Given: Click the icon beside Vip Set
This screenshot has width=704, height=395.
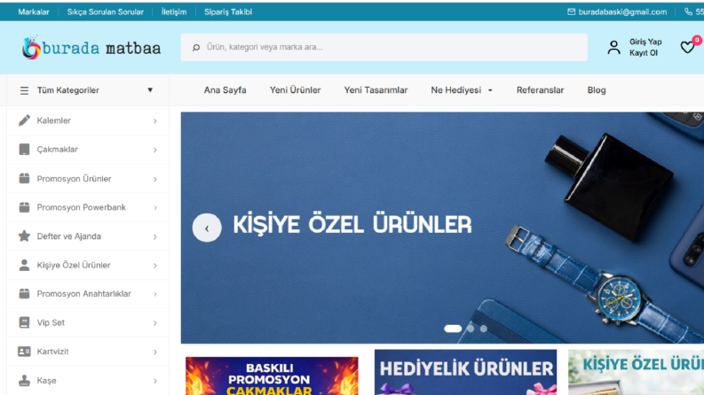Looking at the screenshot, I should (x=24, y=322).
